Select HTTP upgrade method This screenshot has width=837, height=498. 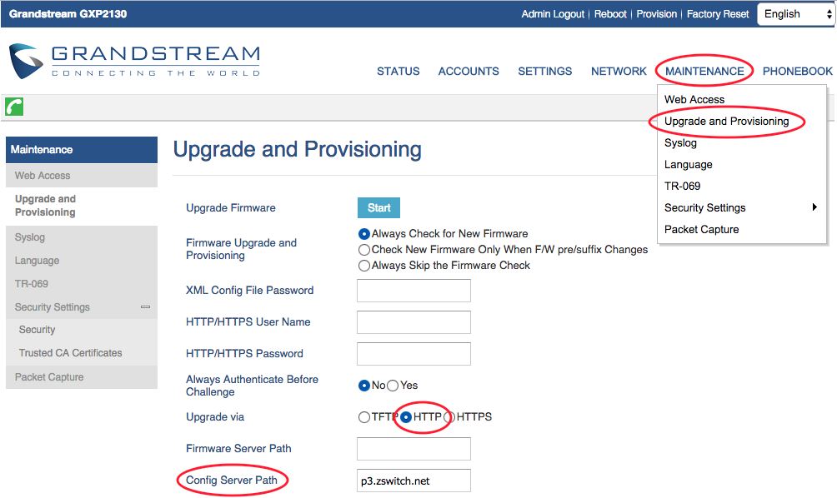pyautogui.click(x=406, y=417)
